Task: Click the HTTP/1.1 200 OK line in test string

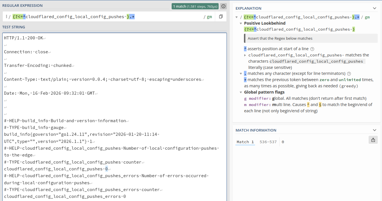Action: tap(23, 38)
